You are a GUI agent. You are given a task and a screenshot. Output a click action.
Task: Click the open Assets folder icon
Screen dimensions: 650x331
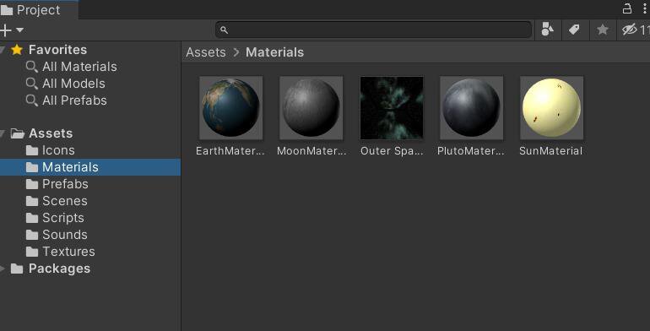(17, 133)
